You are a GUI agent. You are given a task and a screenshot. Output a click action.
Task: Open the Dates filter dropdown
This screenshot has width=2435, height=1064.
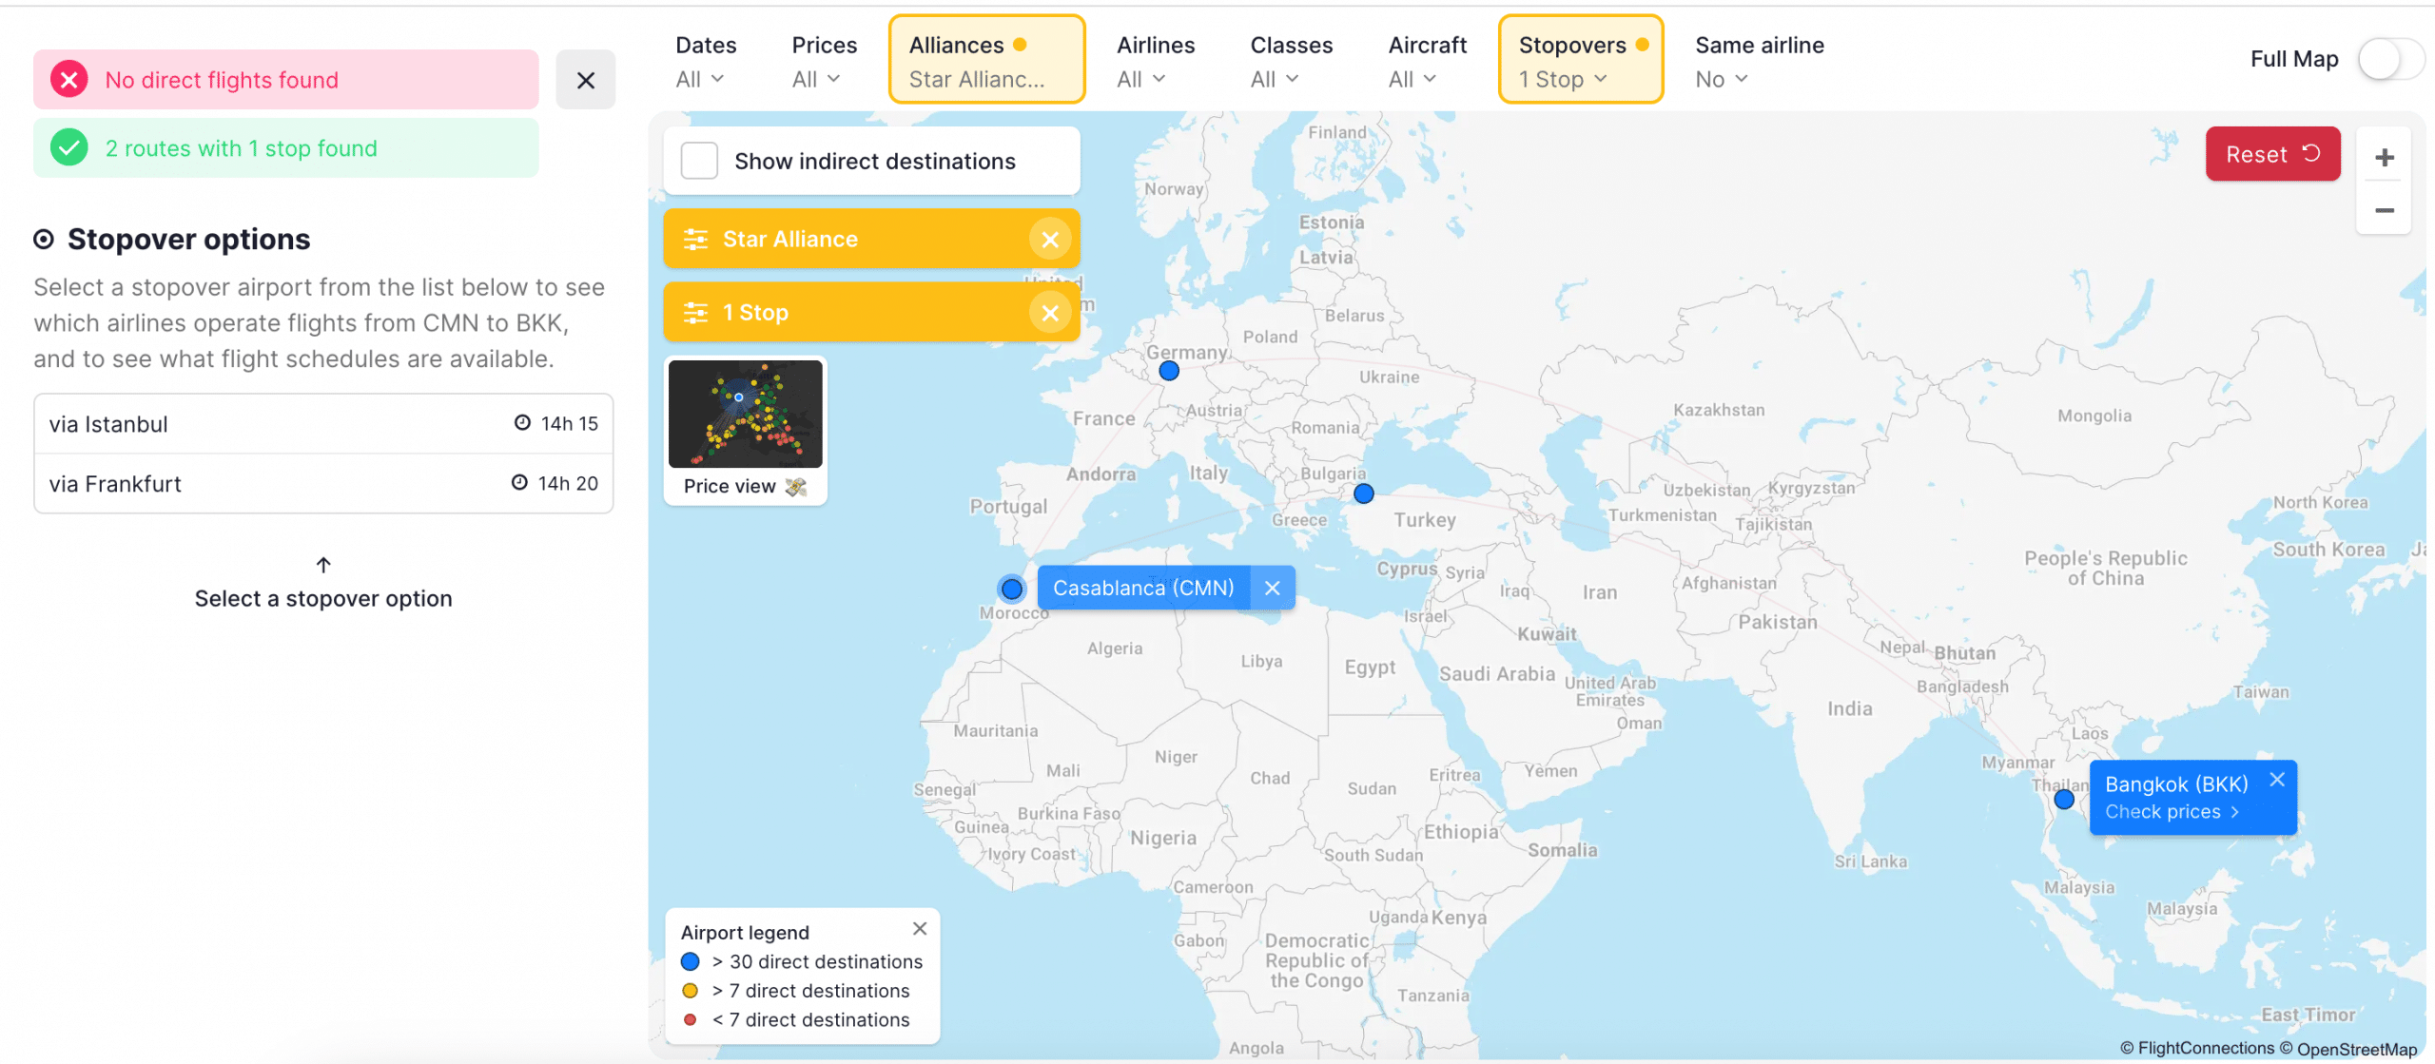point(704,62)
